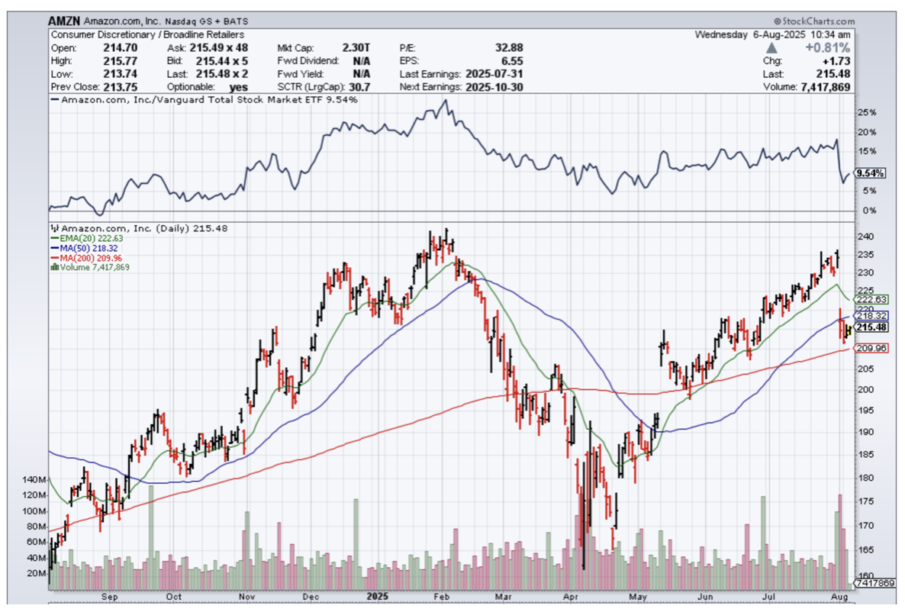Select the 222.63 EMA price tag

[x=870, y=300]
